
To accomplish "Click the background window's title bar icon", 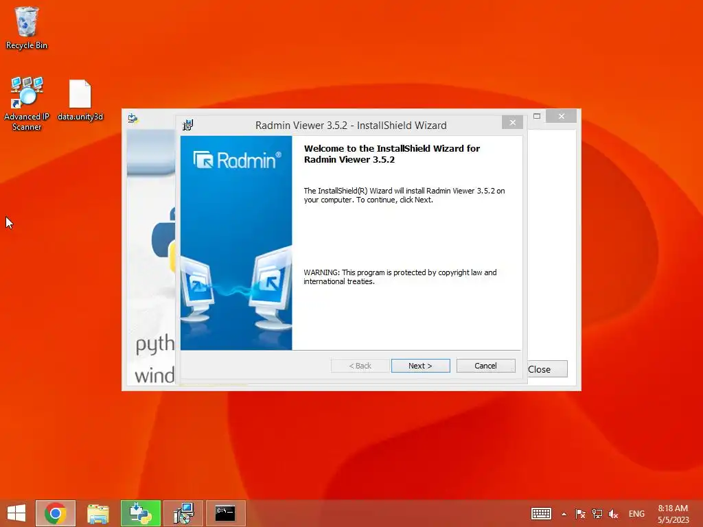I will 132,118.
